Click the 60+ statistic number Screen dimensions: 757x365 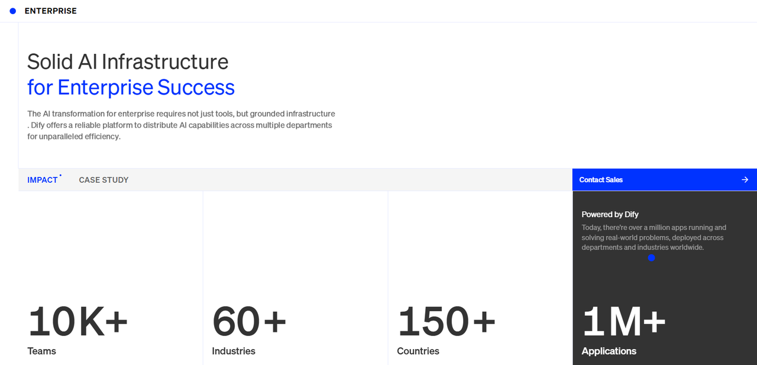[x=249, y=322]
